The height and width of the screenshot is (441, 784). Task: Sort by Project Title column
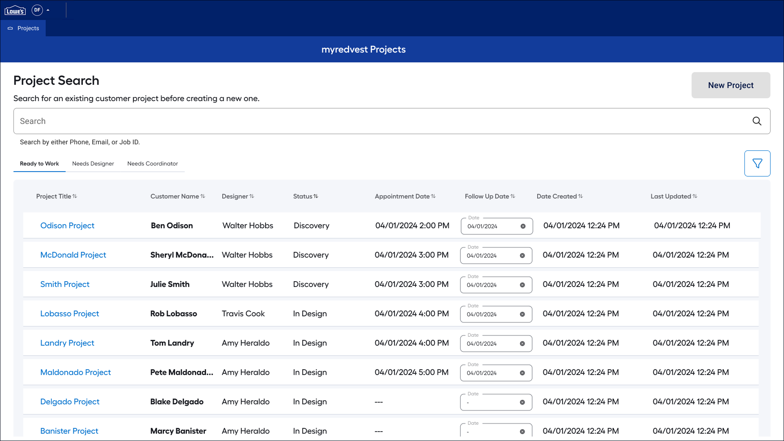point(75,196)
